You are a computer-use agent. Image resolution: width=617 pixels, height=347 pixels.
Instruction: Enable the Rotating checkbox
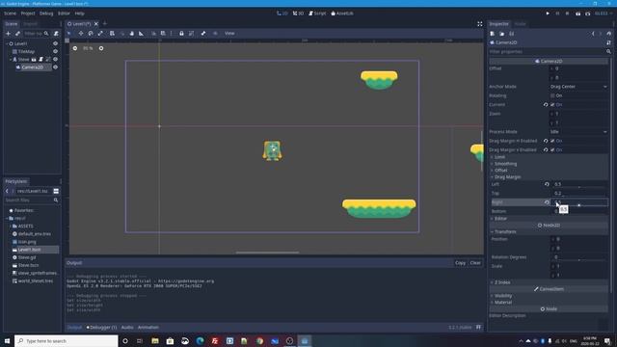tap(552, 95)
